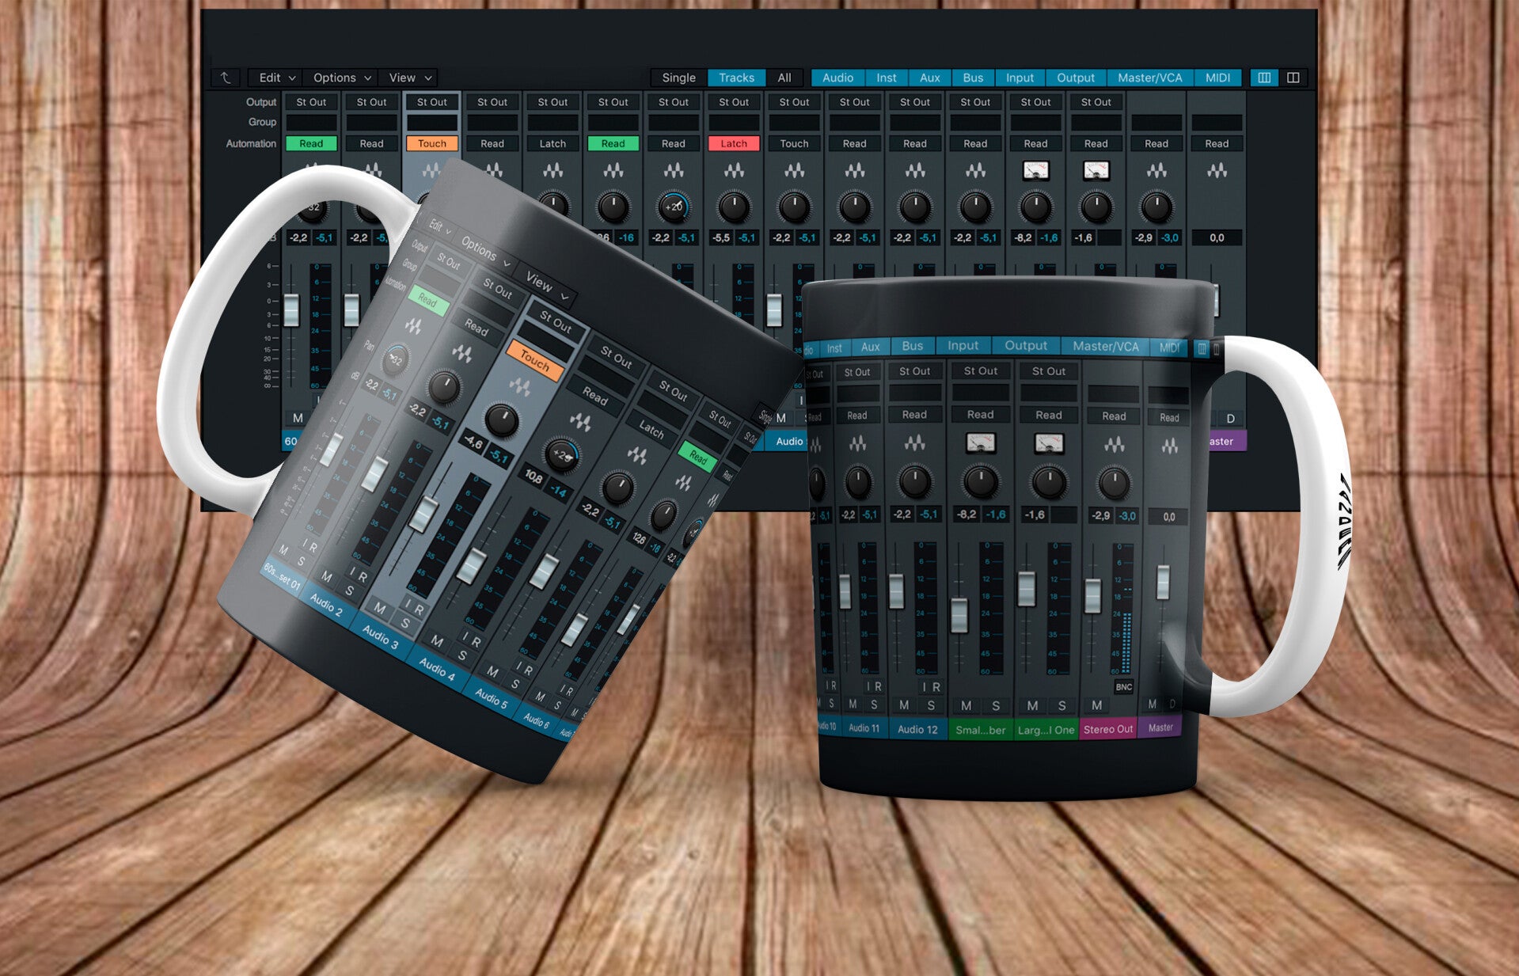Click the waveform icon on left mug's Audio 5 channel

coord(637,455)
